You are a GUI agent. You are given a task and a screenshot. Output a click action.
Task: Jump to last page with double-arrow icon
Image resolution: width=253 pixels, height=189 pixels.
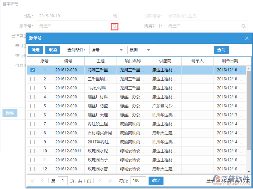click(x=109, y=180)
